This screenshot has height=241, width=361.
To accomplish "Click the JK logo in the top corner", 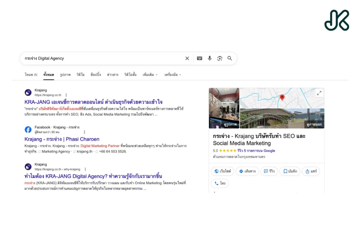I will click(337, 20).
